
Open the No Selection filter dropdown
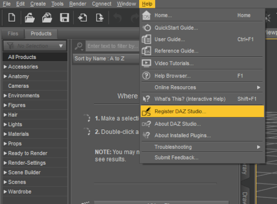tap(35, 46)
